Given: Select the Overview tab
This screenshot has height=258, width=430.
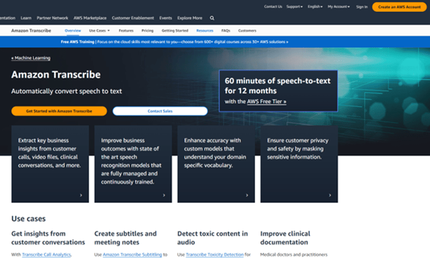Looking at the screenshot, I should (73, 31).
